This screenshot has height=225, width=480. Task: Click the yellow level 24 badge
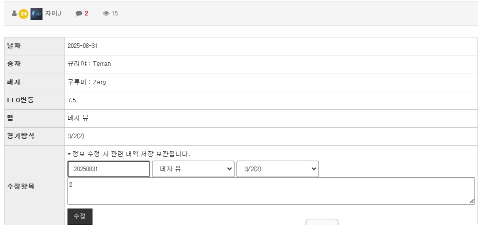23,14
